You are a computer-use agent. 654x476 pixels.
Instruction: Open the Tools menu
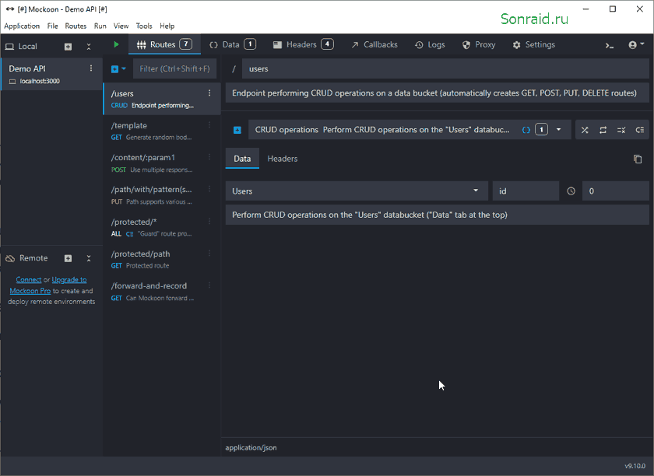pyautogui.click(x=144, y=26)
